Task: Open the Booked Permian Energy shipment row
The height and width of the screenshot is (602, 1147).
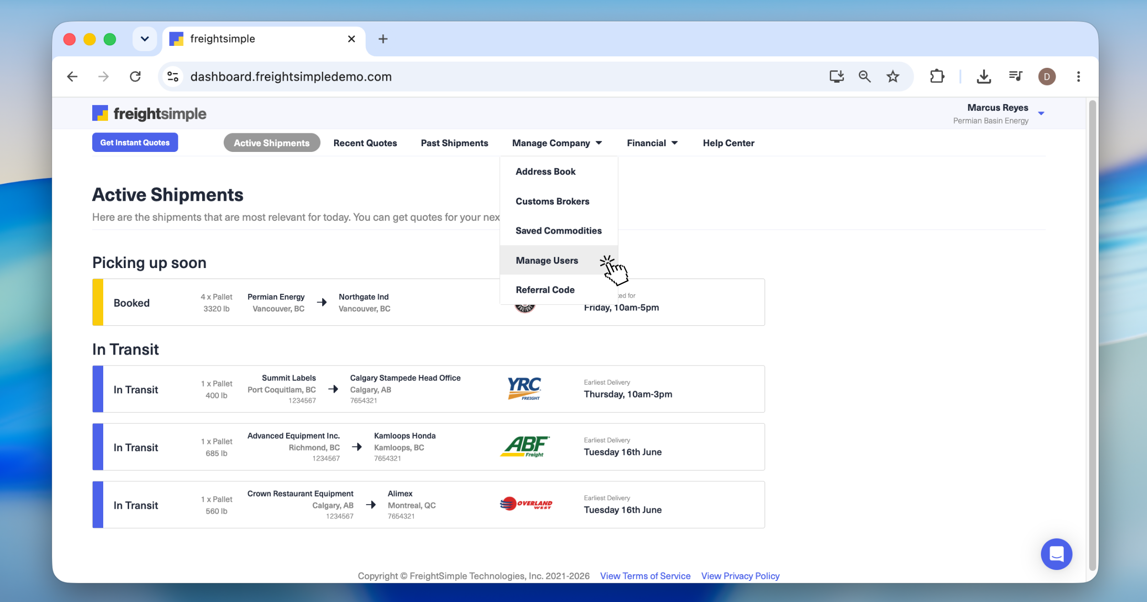Action: [x=428, y=302]
